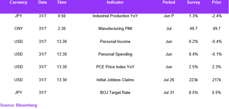This screenshot has height=109, width=229.
Task: Select the Indicator column header
Action: pos(115,2)
